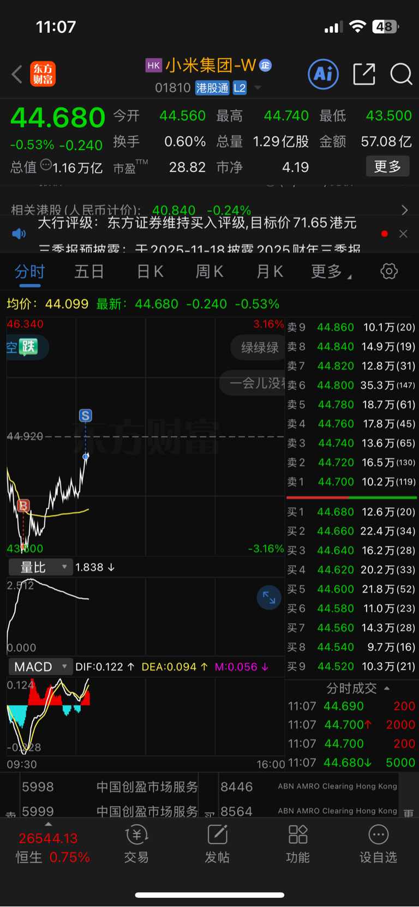The height and width of the screenshot is (907, 419).
Task: Tap trade entry 44.680 with 5000 volume
Action: pyautogui.click(x=351, y=762)
